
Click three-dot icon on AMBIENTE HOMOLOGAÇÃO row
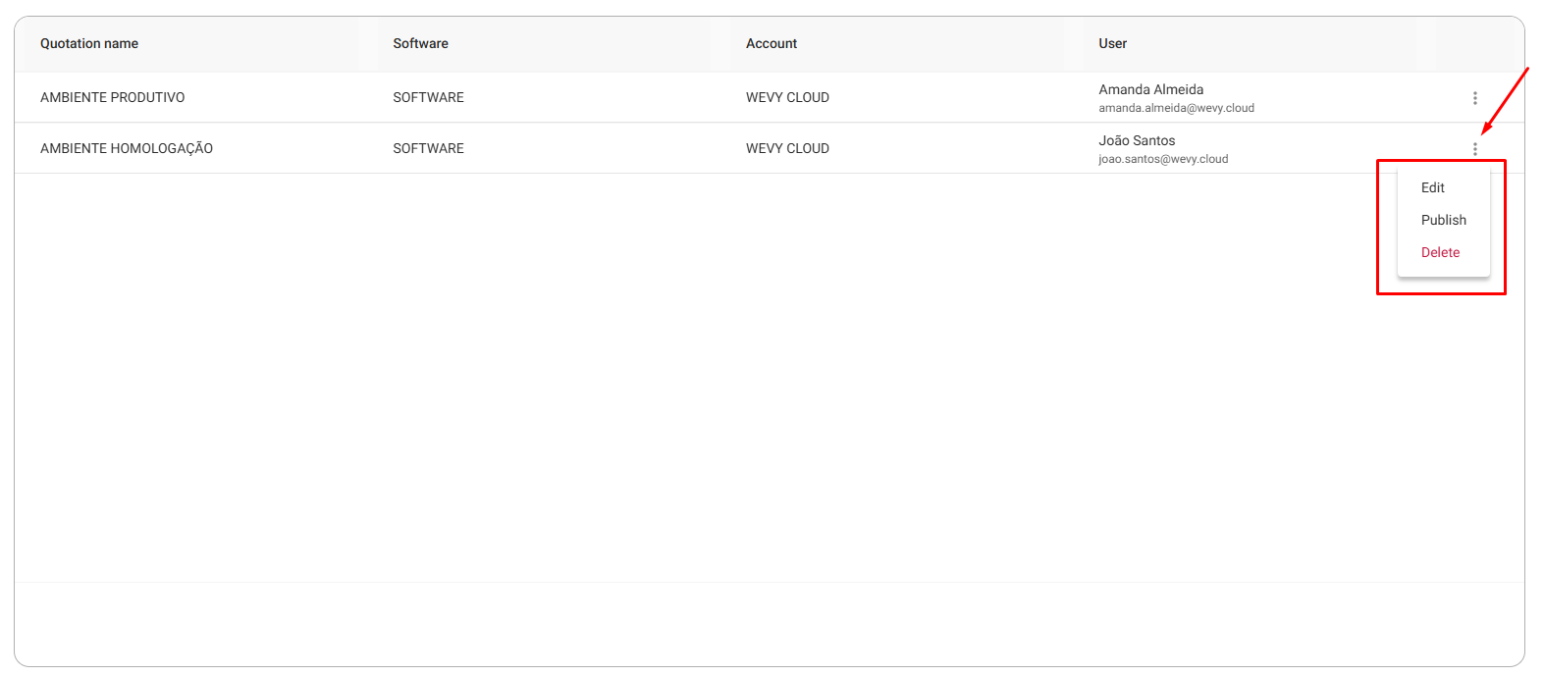[1474, 149]
